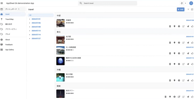Click the Search travel field
194x99 pixels.
[108, 3]
